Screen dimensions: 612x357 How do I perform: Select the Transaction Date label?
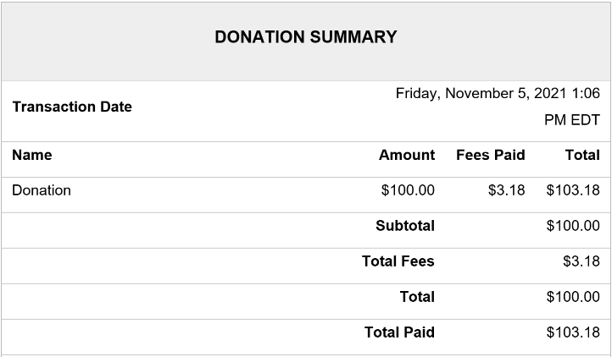click(x=72, y=107)
